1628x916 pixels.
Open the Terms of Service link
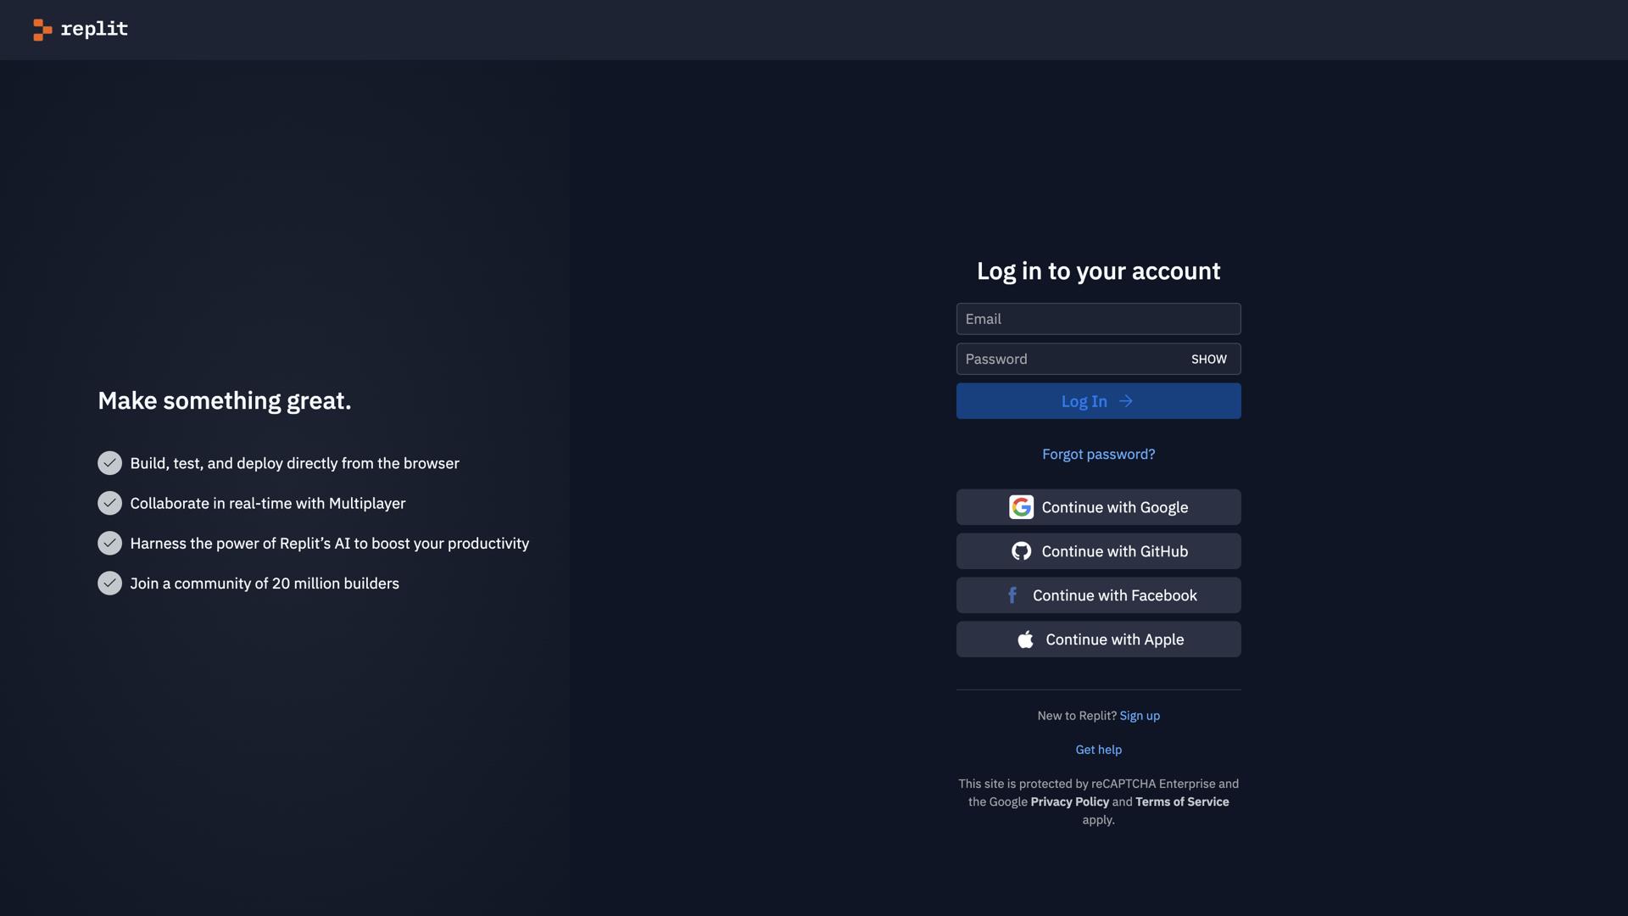(1181, 801)
